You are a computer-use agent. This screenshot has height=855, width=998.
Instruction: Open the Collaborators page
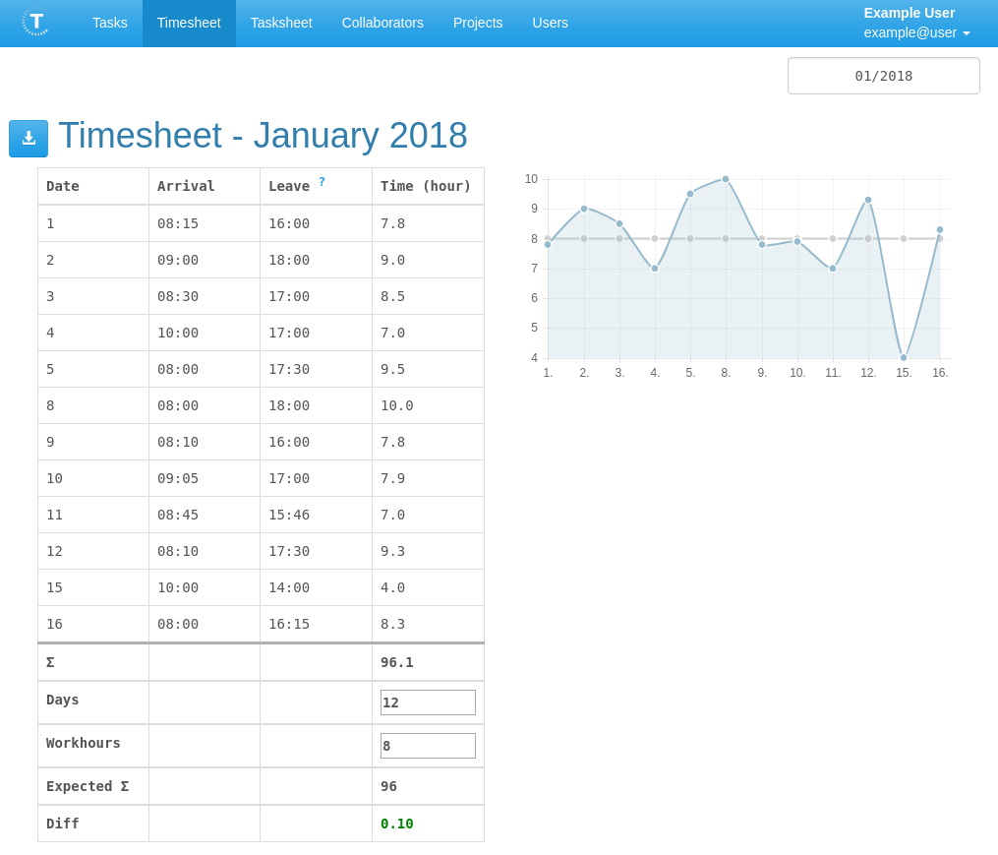[382, 23]
